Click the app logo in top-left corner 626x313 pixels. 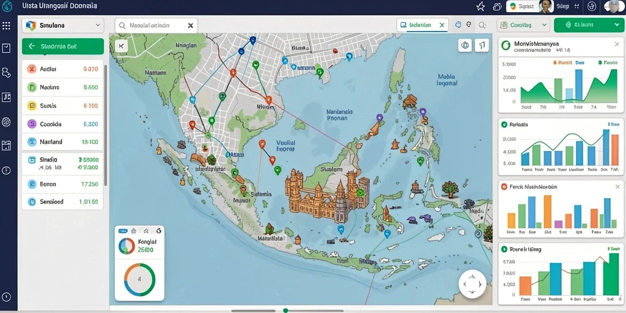[x=7, y=6]
